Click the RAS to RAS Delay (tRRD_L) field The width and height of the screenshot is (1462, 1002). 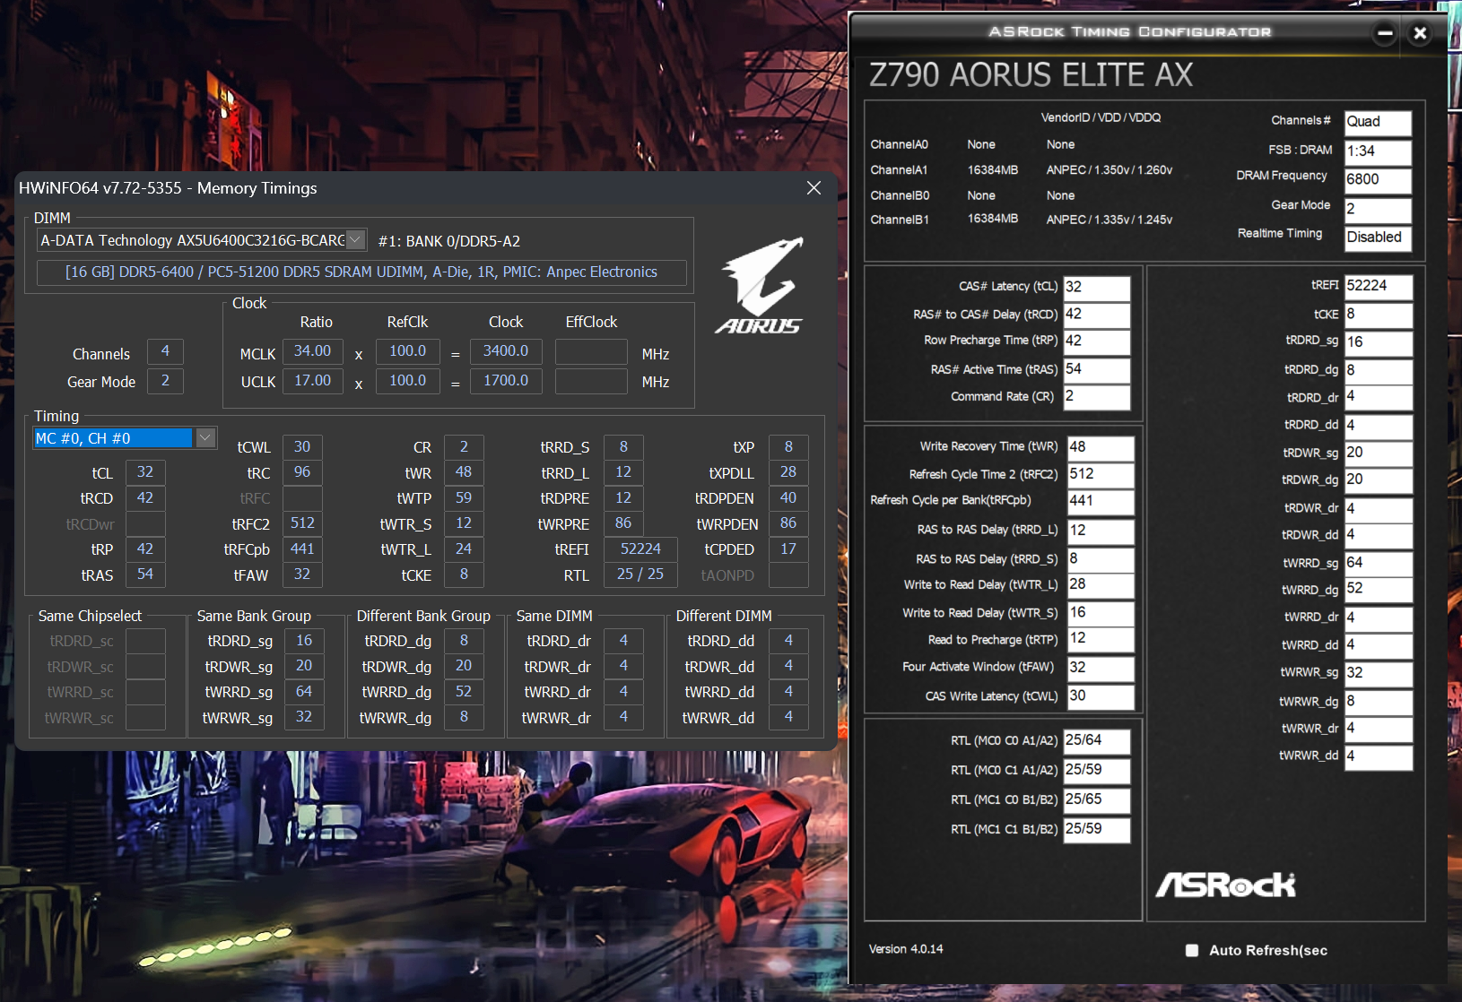(1101, 531)
